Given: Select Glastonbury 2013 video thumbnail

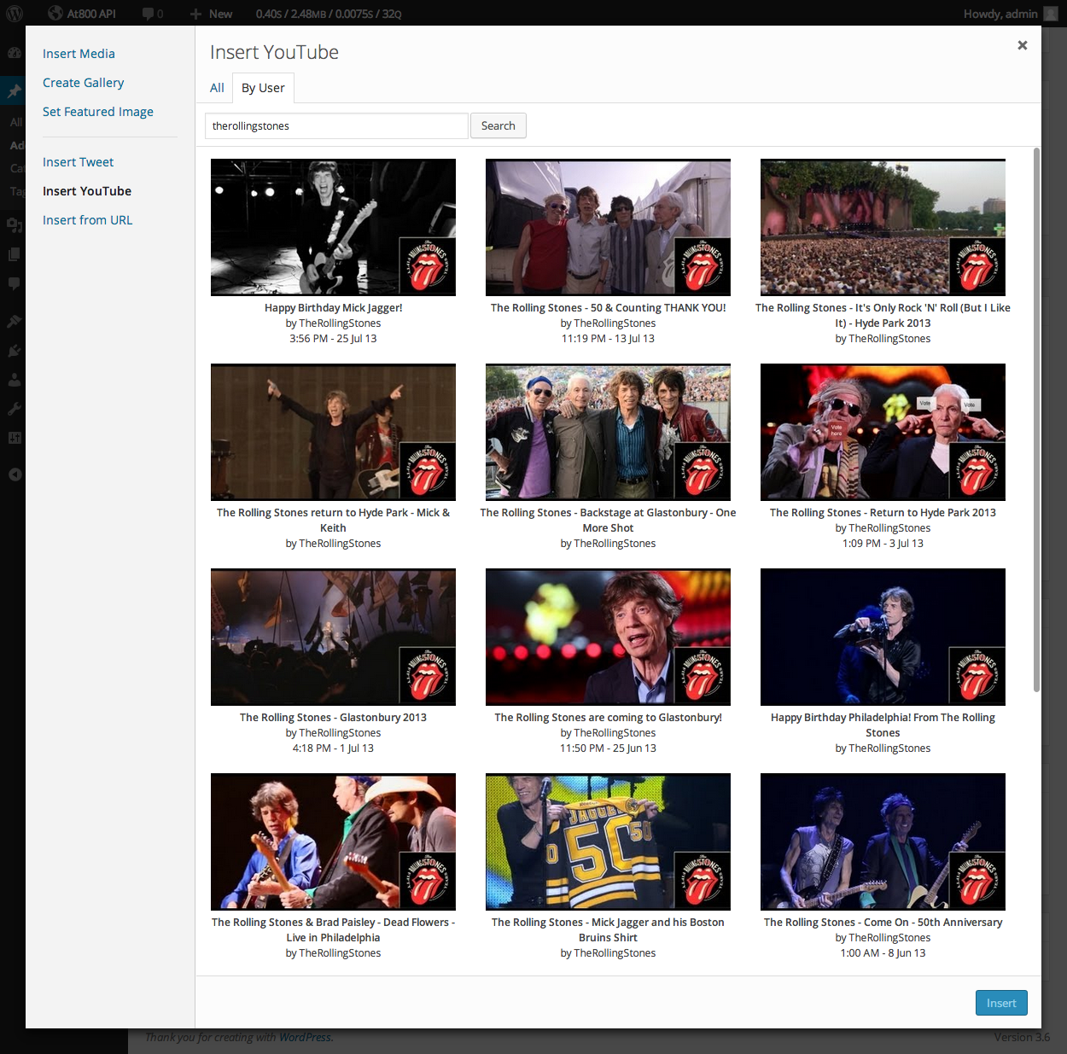Looking at the screenshot, I should pyautogui.click(x=333, y=637).
